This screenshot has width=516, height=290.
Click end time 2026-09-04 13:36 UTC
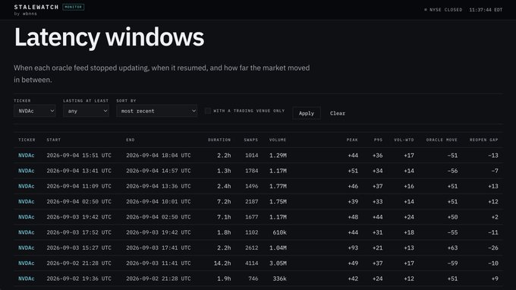[159, 186]
